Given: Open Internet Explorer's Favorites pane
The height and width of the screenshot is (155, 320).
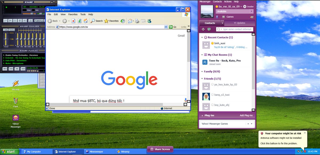Looking at the screenshot, I should [111, 21].
